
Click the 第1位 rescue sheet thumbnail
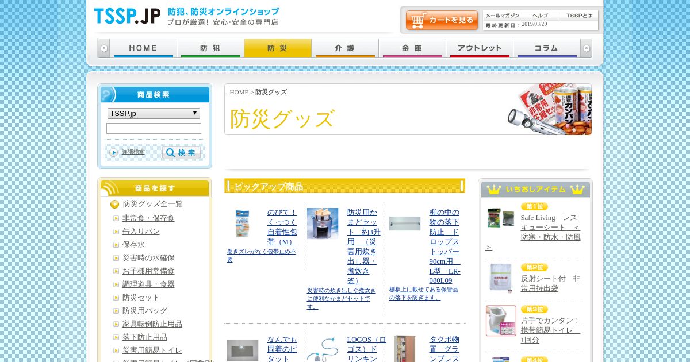500,218
